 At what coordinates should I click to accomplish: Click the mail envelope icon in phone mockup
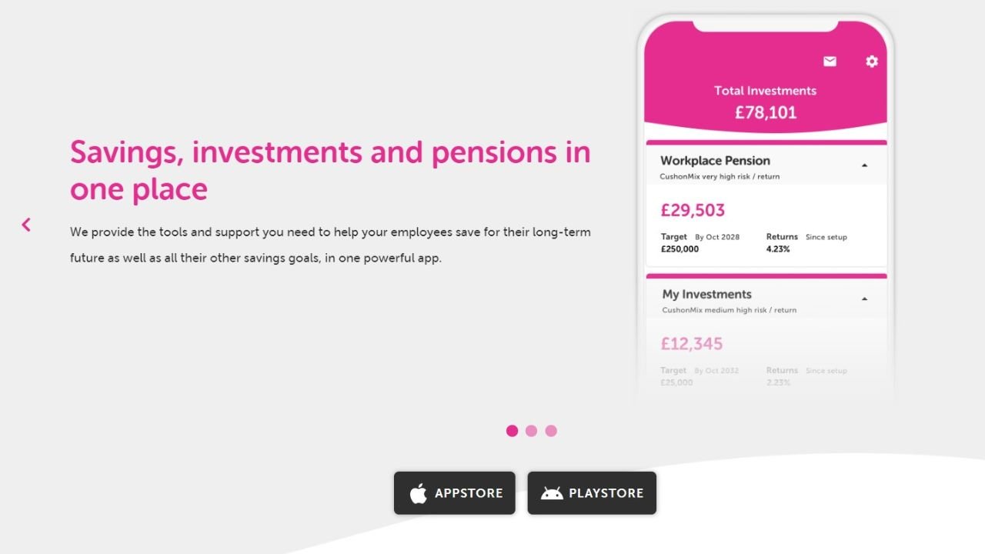[x=830, y=62]
